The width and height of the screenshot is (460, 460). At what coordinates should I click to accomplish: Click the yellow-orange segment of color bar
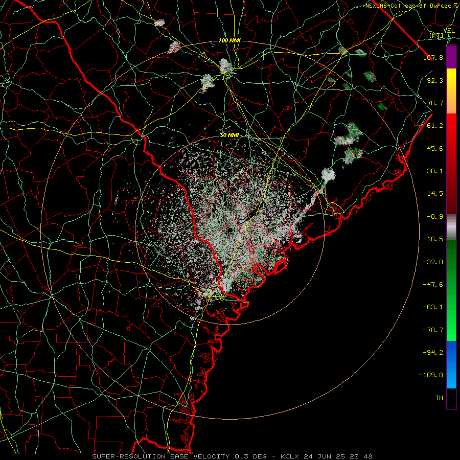click(451, 91)
